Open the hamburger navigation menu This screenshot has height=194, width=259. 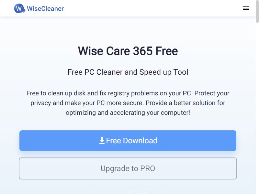pos(246,8)
